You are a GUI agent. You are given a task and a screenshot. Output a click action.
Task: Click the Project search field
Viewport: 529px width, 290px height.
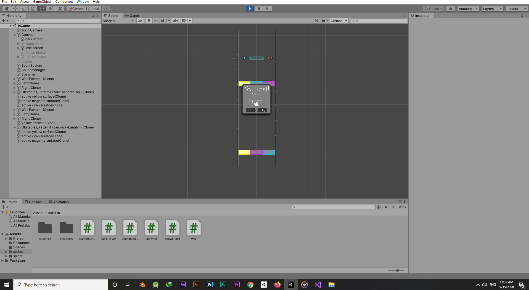[x=334, y=207]
